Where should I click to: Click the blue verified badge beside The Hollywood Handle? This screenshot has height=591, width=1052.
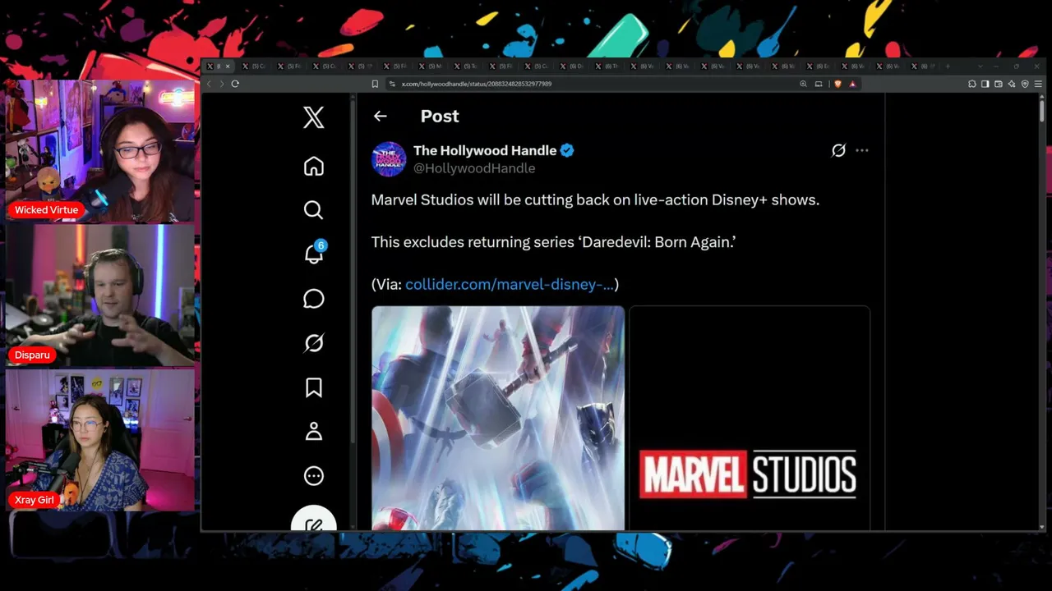pyautogui.click(x=567, y=150)
